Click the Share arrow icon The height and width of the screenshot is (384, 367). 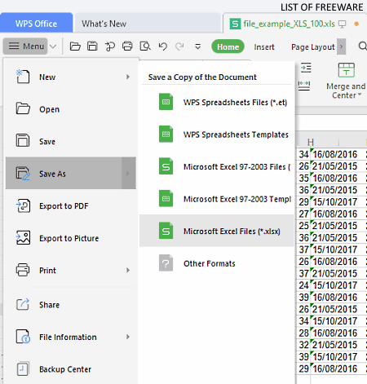point(23,304)
